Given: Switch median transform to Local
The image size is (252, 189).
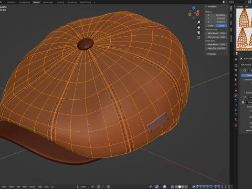Looking at the screenshot, I should click(x=222, y=26).
